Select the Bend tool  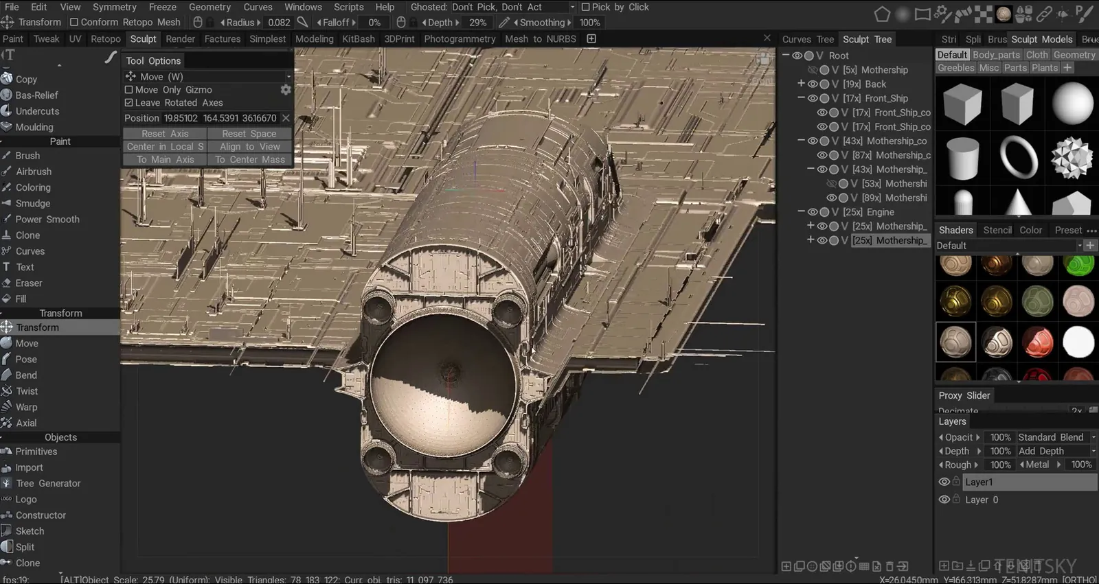[26, 375]
